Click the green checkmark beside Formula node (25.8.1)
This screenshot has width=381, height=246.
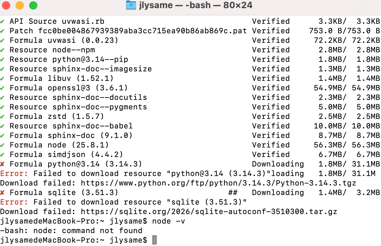[x=2, y=145]
